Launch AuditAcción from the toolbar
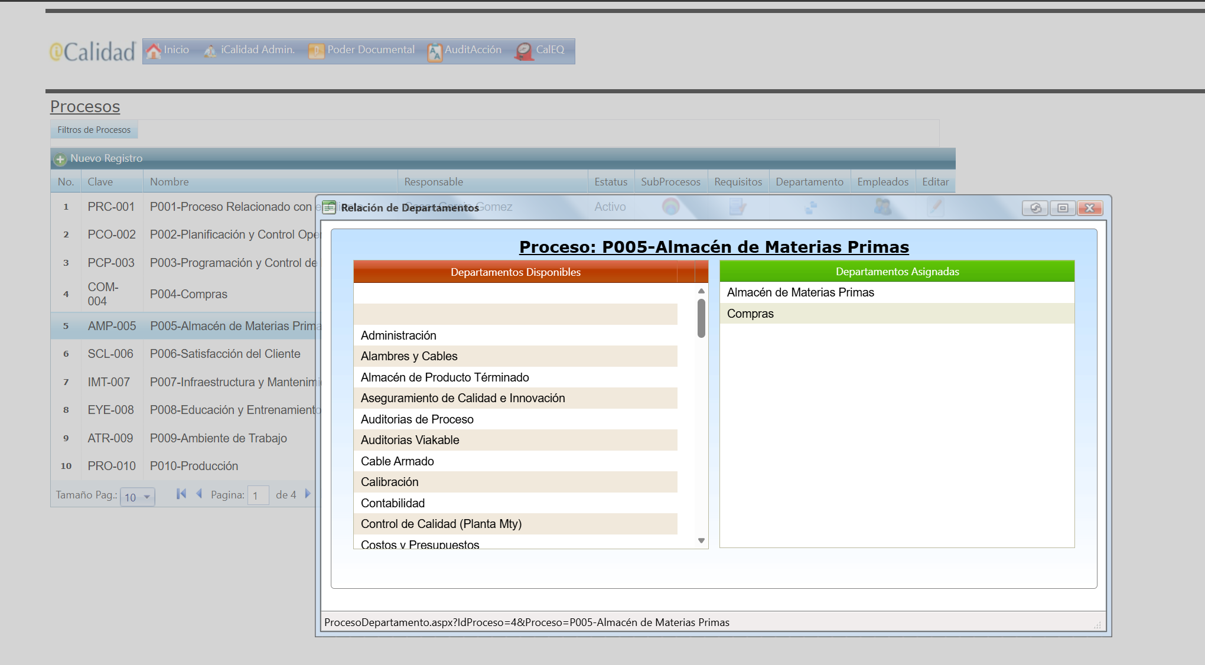This screenshot has width=1205, height=665. click(465, 50)
